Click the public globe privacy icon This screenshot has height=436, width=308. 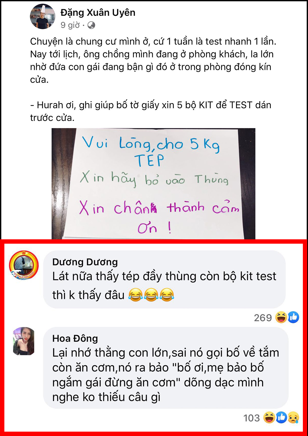coord(91,25)
